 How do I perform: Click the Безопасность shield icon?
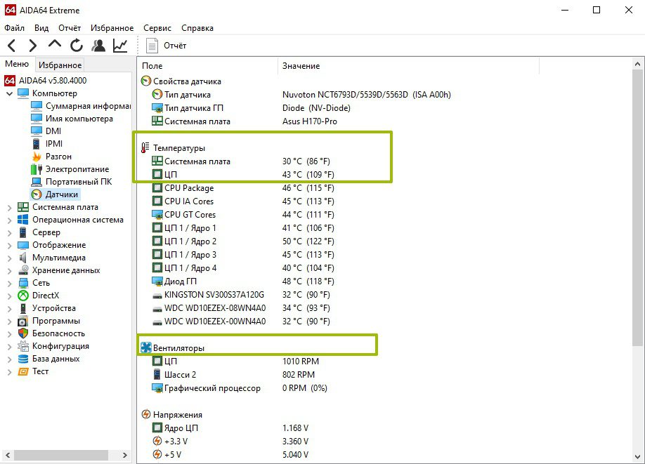23,333
